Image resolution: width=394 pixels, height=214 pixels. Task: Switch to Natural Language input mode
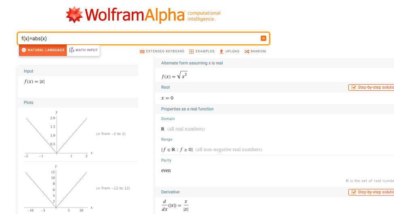[43, 50]
